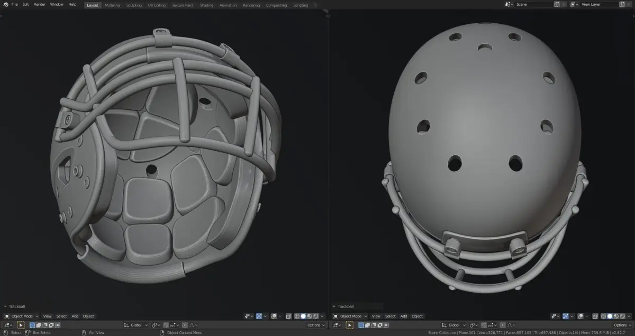This screenshot has width=635, height=336.
Task: Open Options dropdown in right viewport
Action: point(622,325)
